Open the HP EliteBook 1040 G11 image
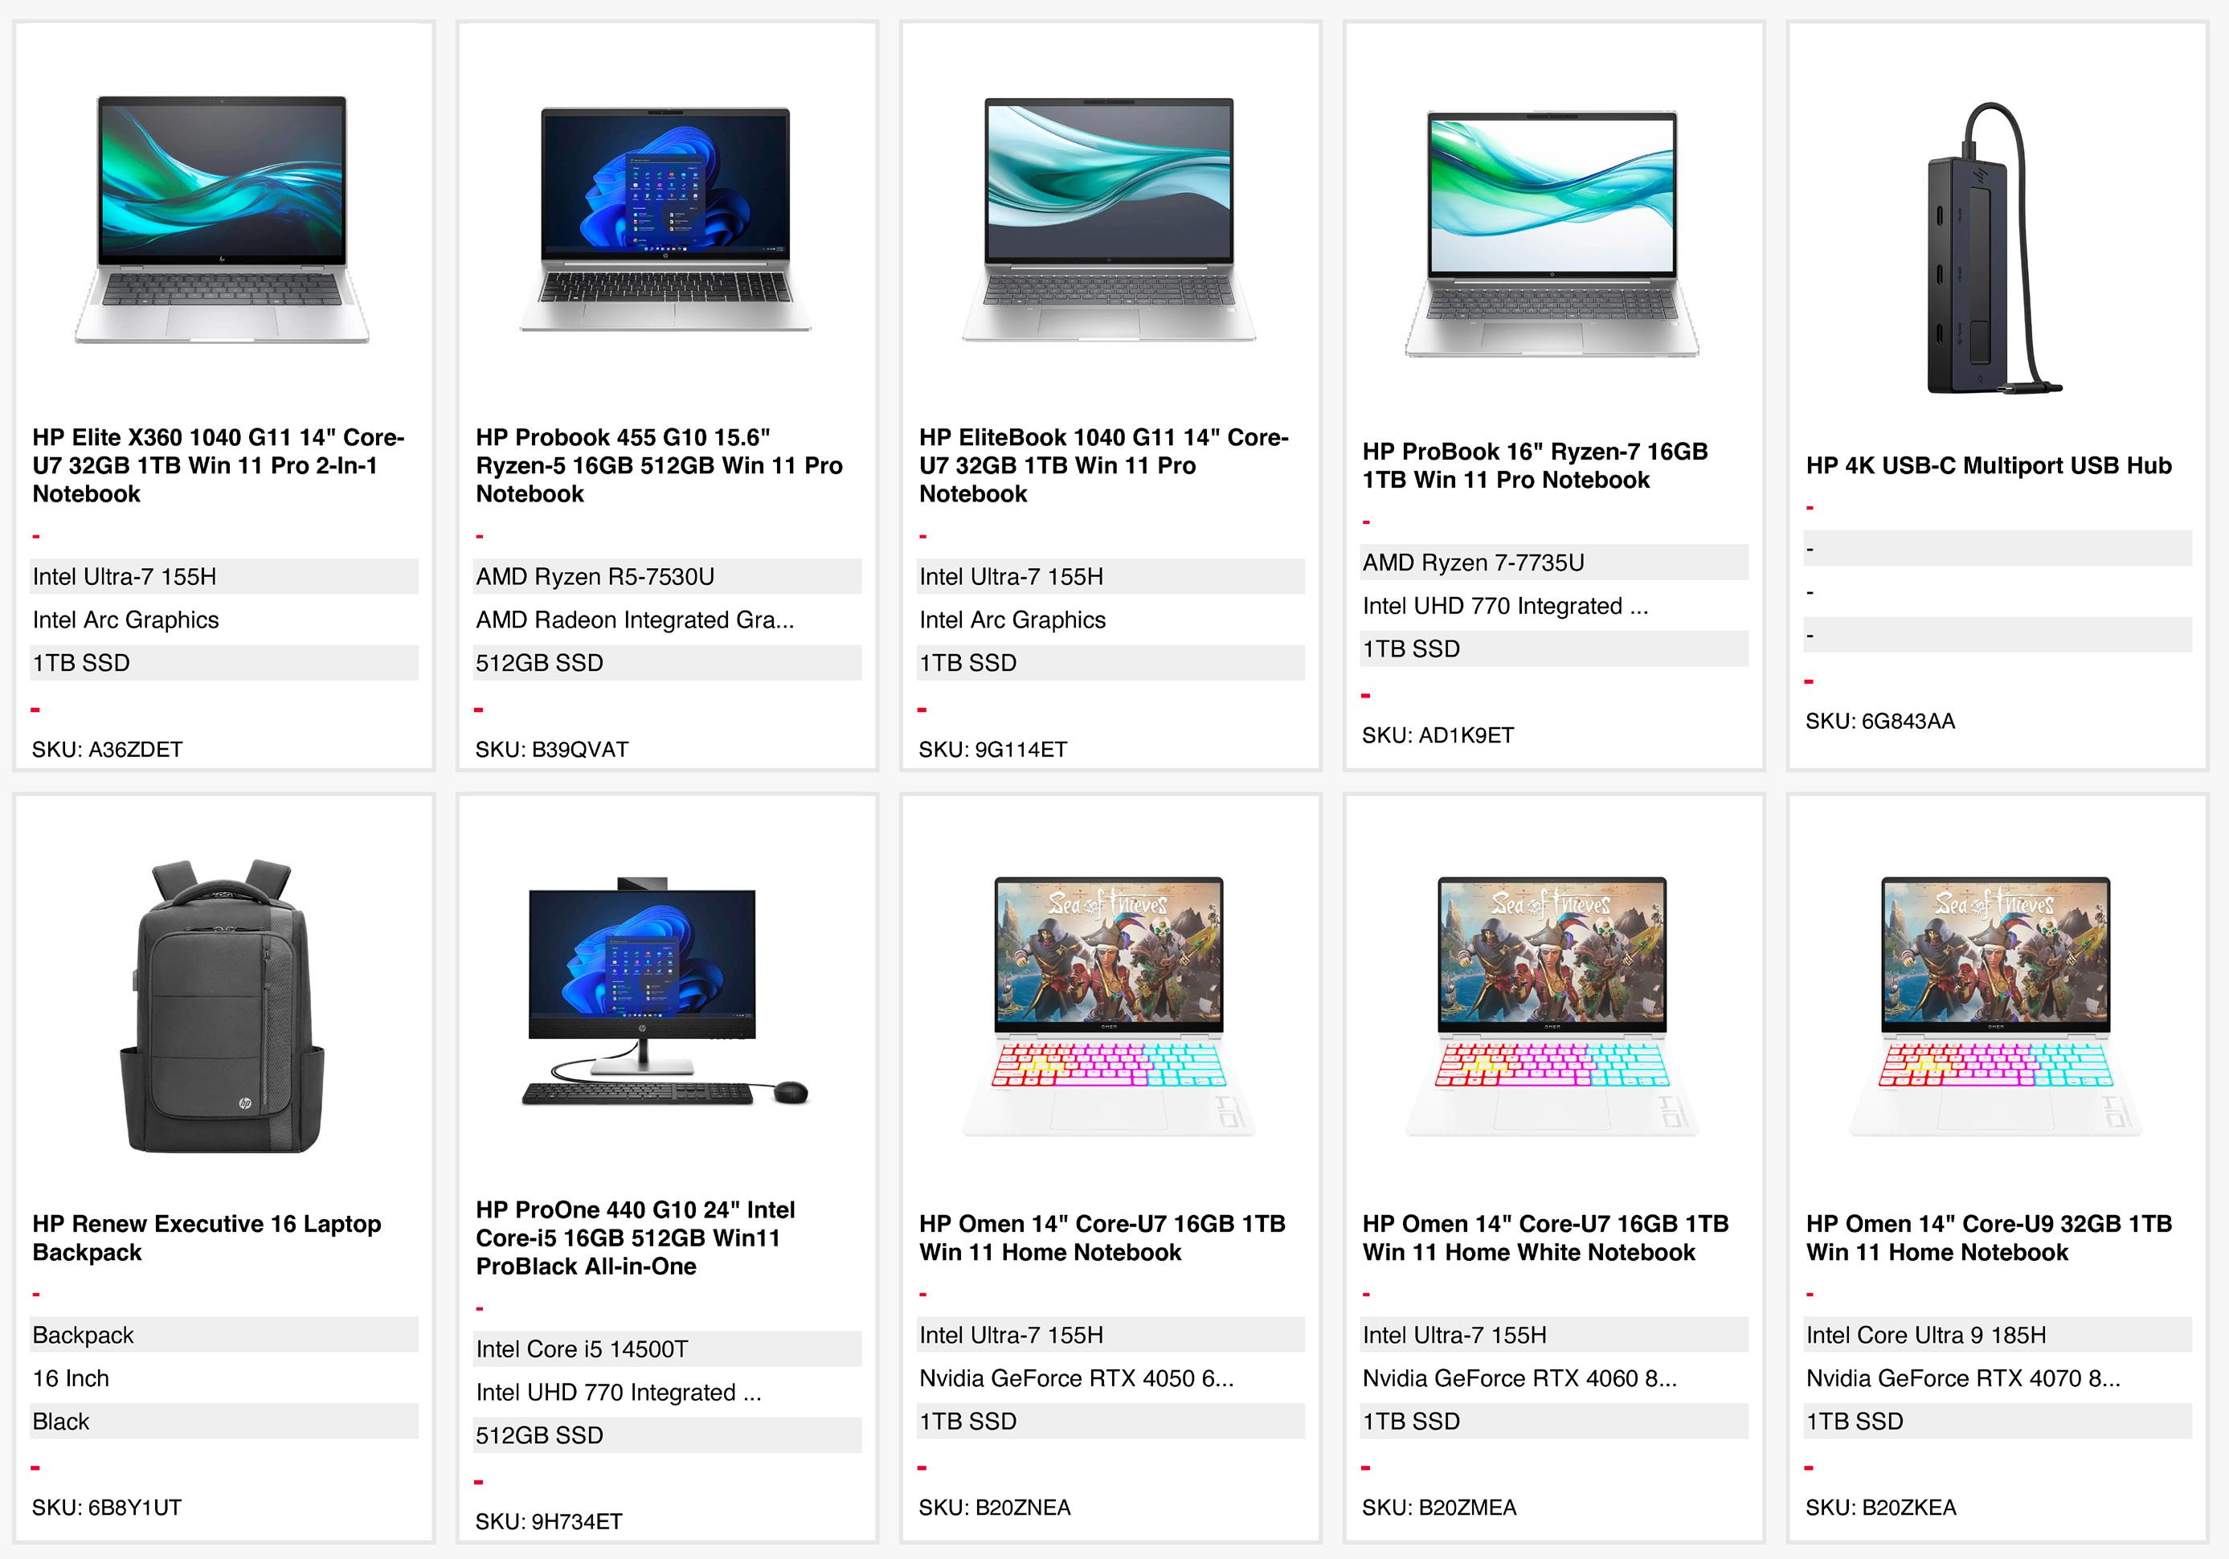This screenshot has height=1559, width=2229. [x=1109, y=219]
